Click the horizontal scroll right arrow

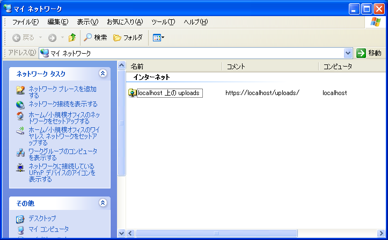point(381,234)
